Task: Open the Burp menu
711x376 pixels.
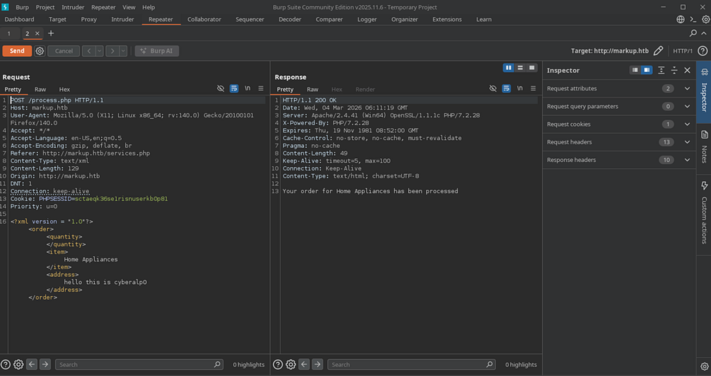Action: pos(22,7)
